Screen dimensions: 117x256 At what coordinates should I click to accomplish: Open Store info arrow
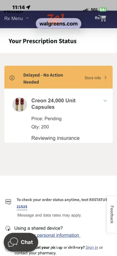point(96,78)
